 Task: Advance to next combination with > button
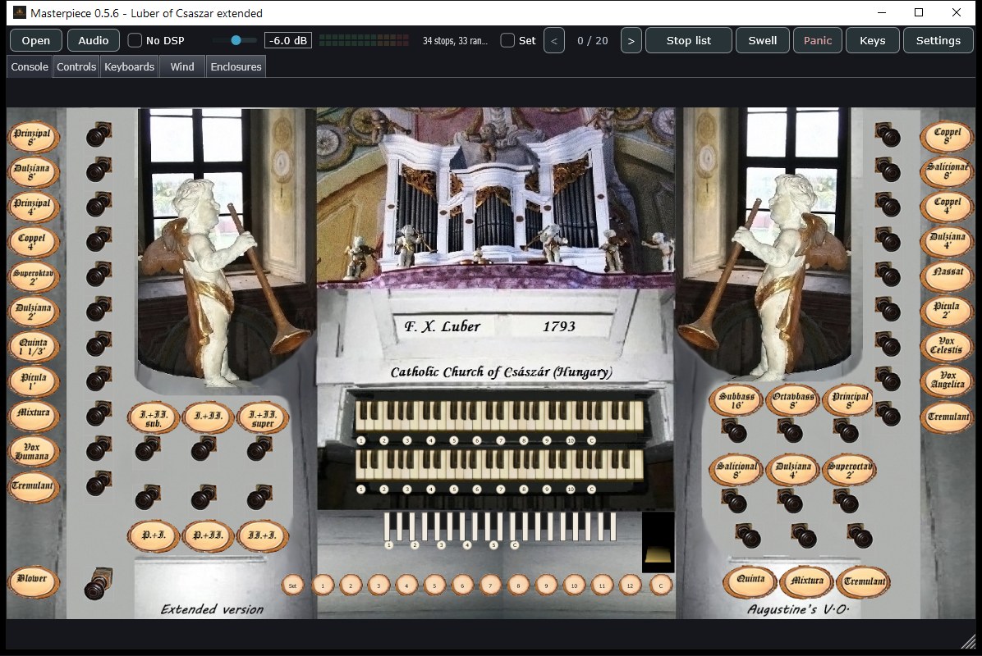point(631,41)
